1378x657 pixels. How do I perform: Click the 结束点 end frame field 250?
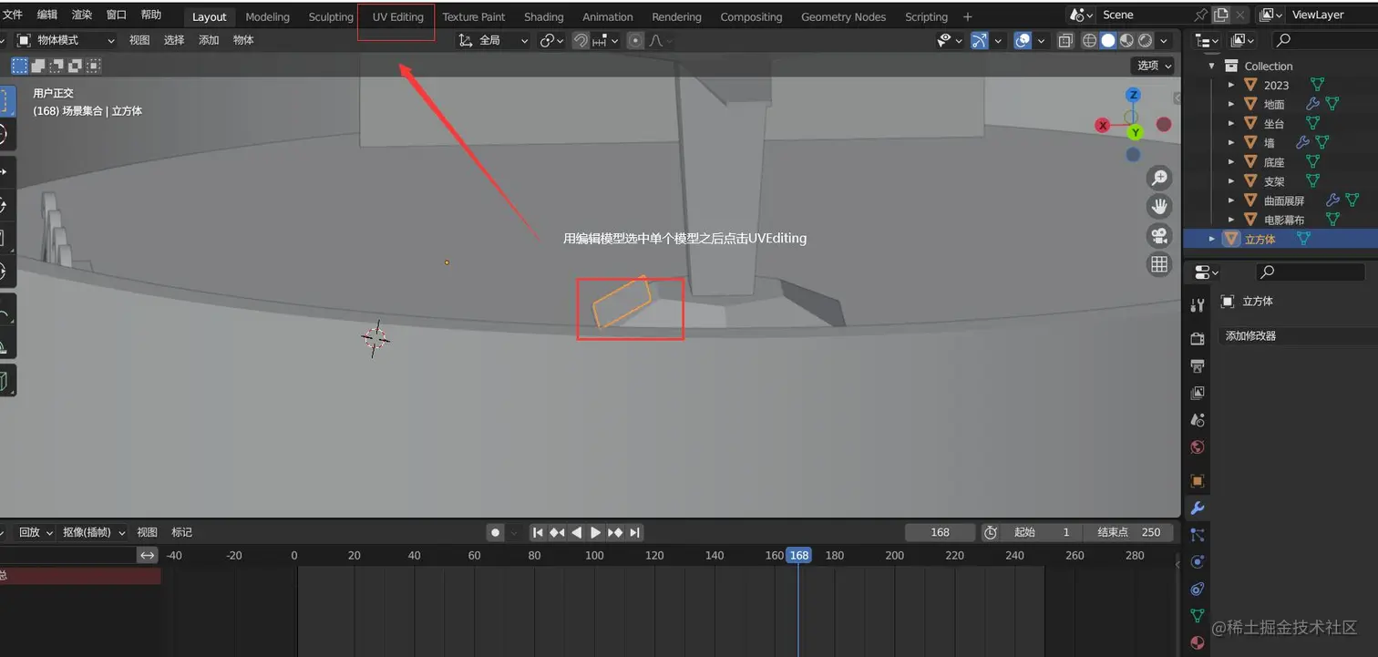tap(1130, 532)
